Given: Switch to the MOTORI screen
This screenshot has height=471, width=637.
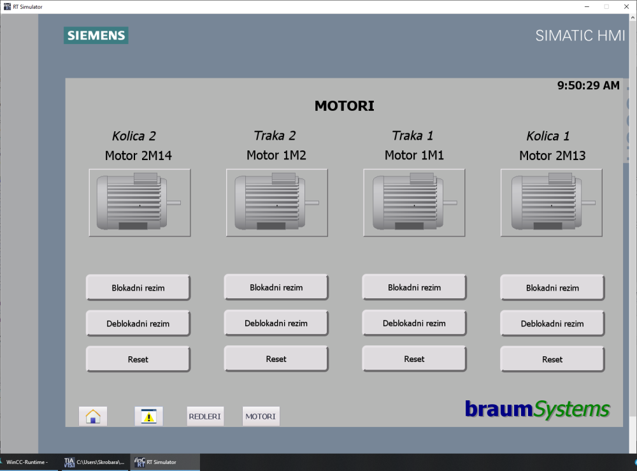Looking at the screenshot, I should pyautogui.click(x=261, y=416).
